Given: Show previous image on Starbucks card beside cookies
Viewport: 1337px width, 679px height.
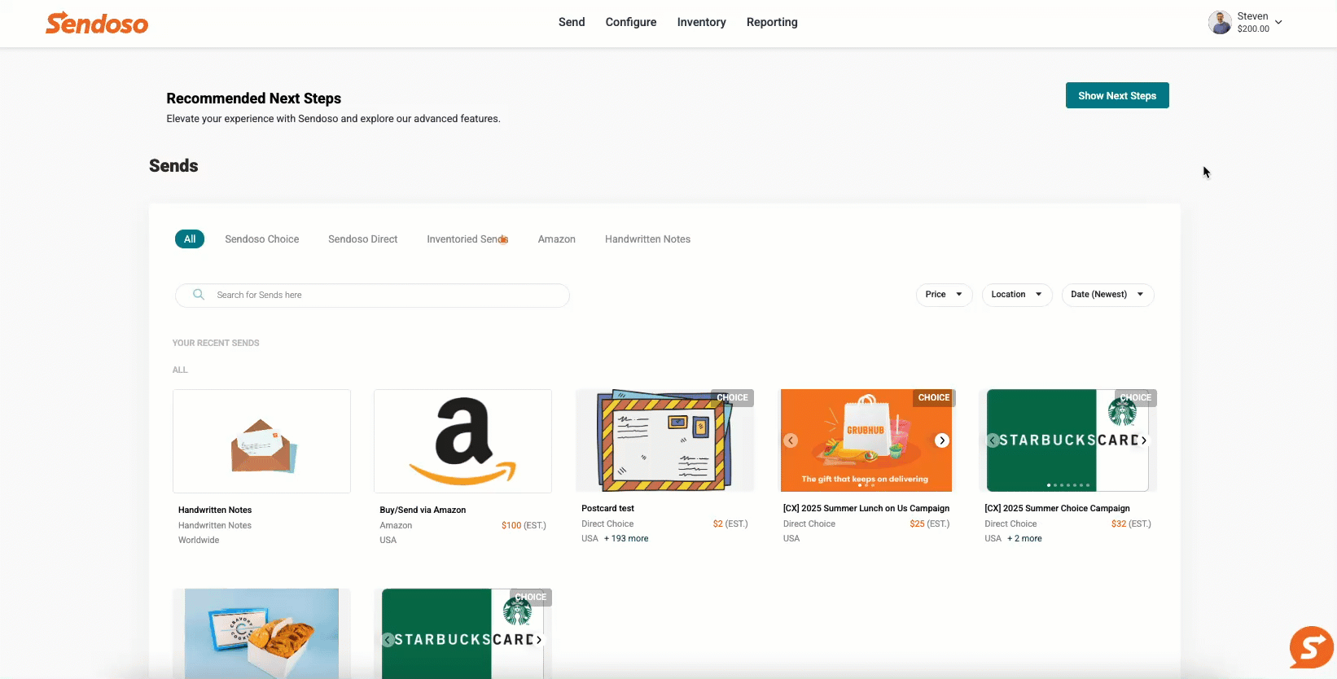Looking at the screenshot, I should 388,640.
